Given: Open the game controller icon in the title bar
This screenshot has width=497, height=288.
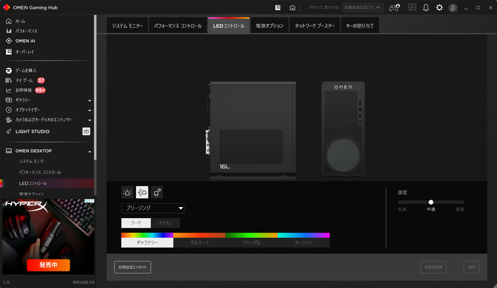Looking at the screenshot, I should coord(394,7).
